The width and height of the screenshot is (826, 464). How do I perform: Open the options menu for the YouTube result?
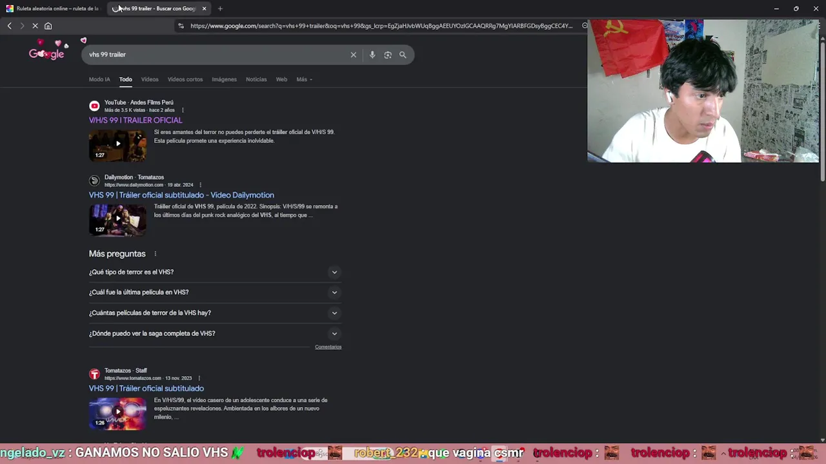[183, 110]
